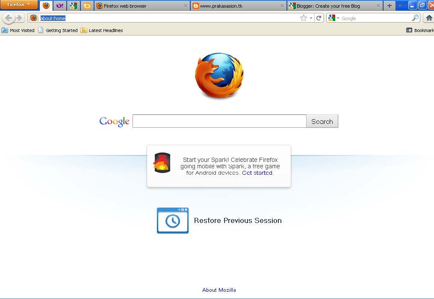
Task: Go back with the Back arrow
Action: 8,18
